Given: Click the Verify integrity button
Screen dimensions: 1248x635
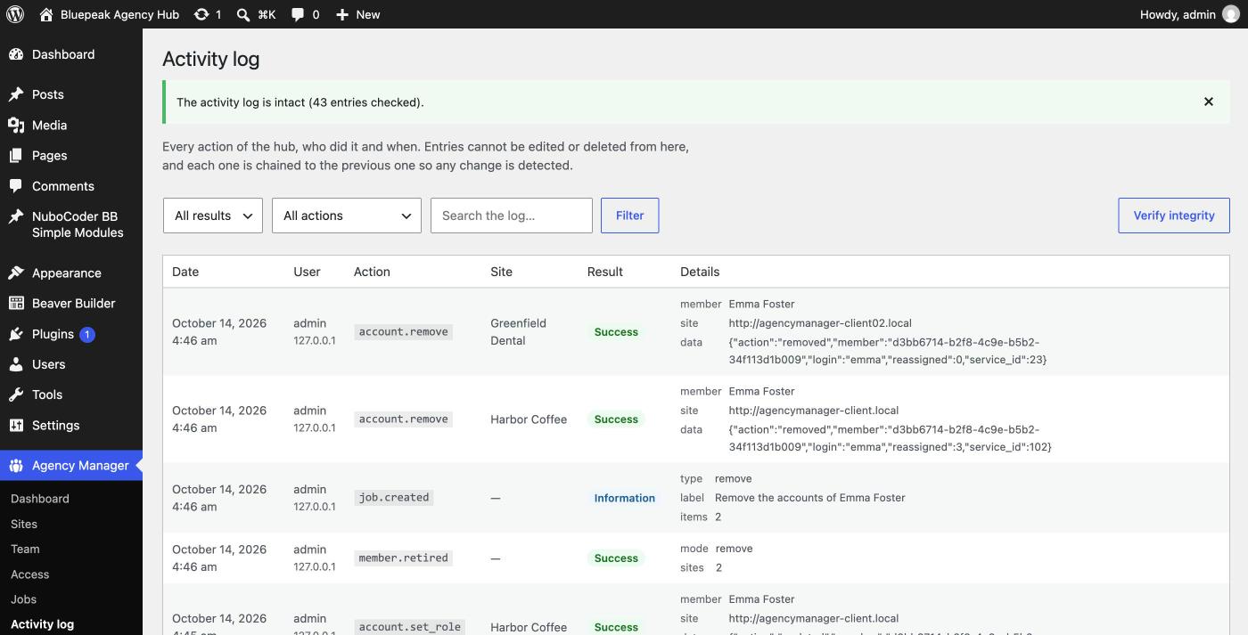Looking at the screenshot, I should pyautogui.click(x=1174, y=216).
